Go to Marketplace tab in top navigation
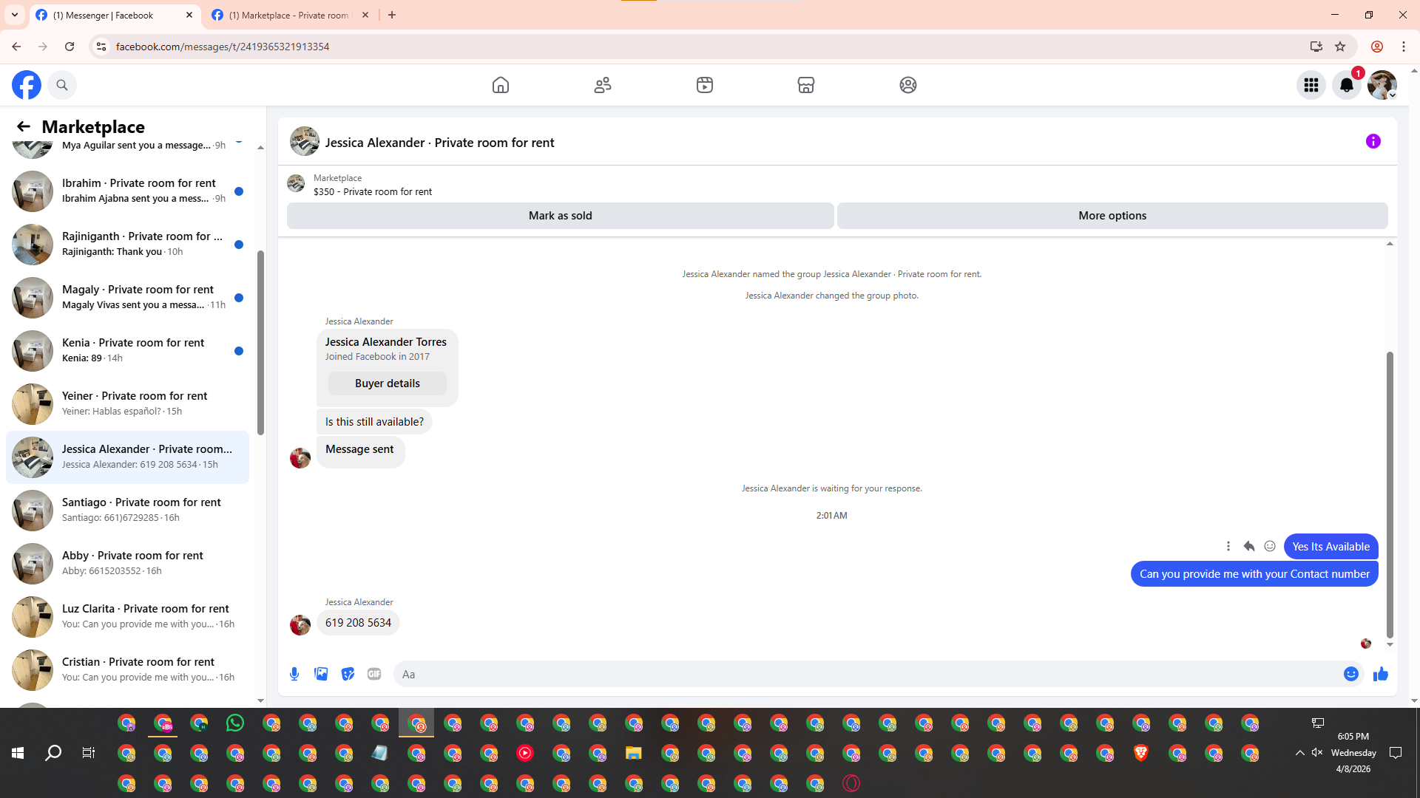Image resolution: width=1420 pixels, height=798 pixels. point(805,85)
